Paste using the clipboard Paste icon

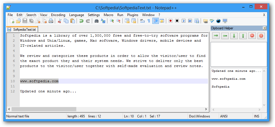(x=72, y=21)
